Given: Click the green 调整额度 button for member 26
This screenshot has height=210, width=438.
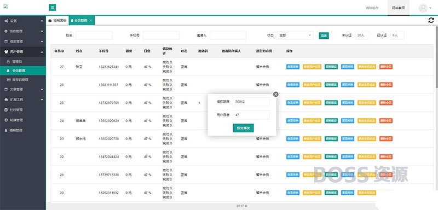Looking at the screenshot, I should 331,85.
